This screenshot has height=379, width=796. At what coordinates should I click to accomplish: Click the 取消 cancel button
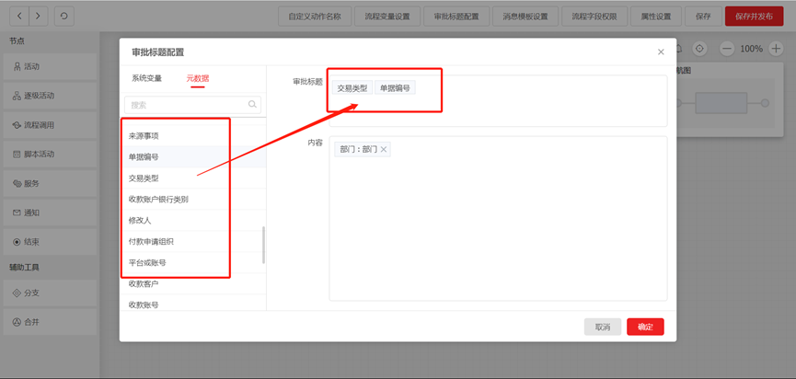[602, 327]
